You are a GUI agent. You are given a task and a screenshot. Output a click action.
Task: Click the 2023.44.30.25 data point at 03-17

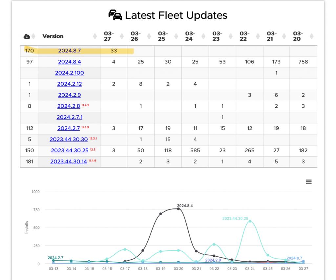(125, 249)
